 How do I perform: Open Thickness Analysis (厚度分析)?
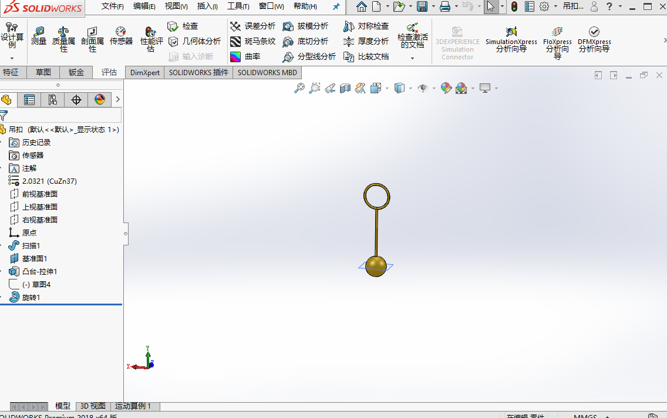point(366,42)
